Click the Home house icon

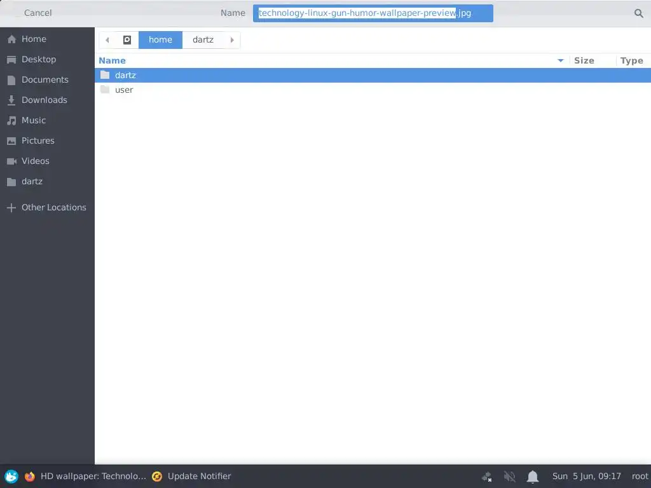(11, 39)
